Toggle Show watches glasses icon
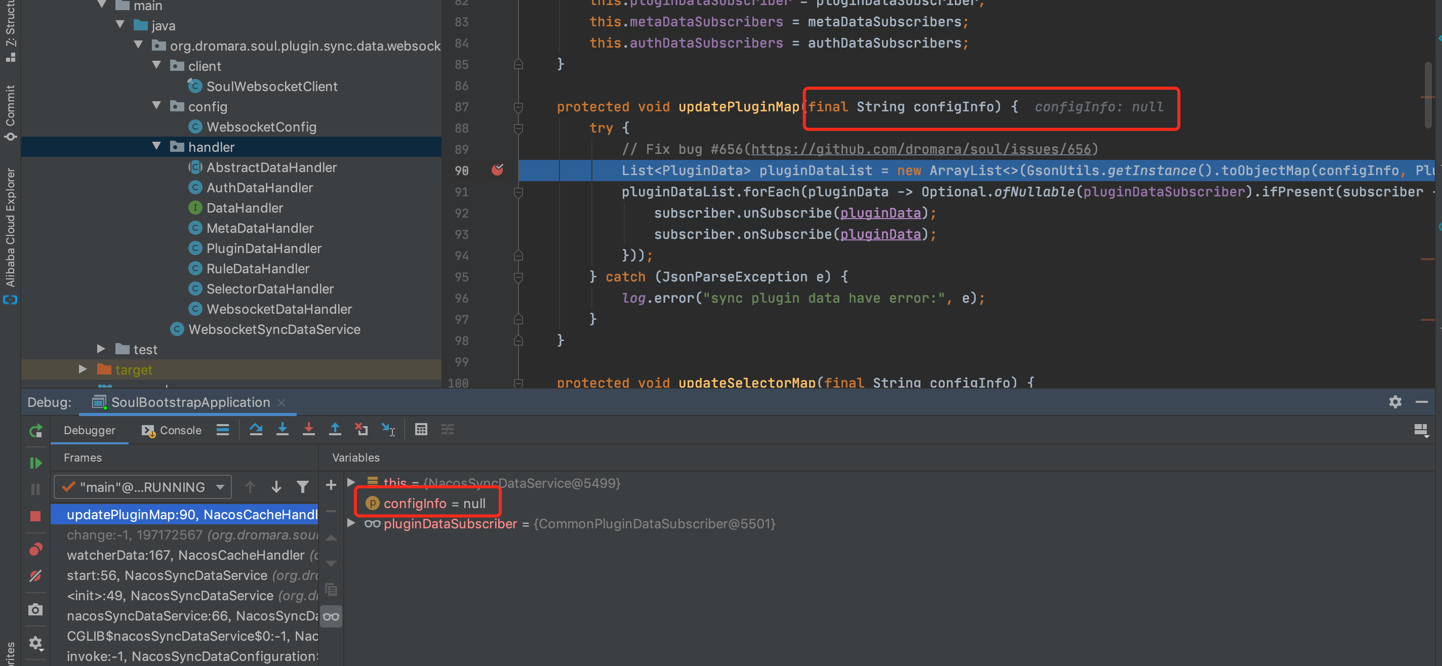Screen dimensions: 1442x666 [x=331, y=616]
